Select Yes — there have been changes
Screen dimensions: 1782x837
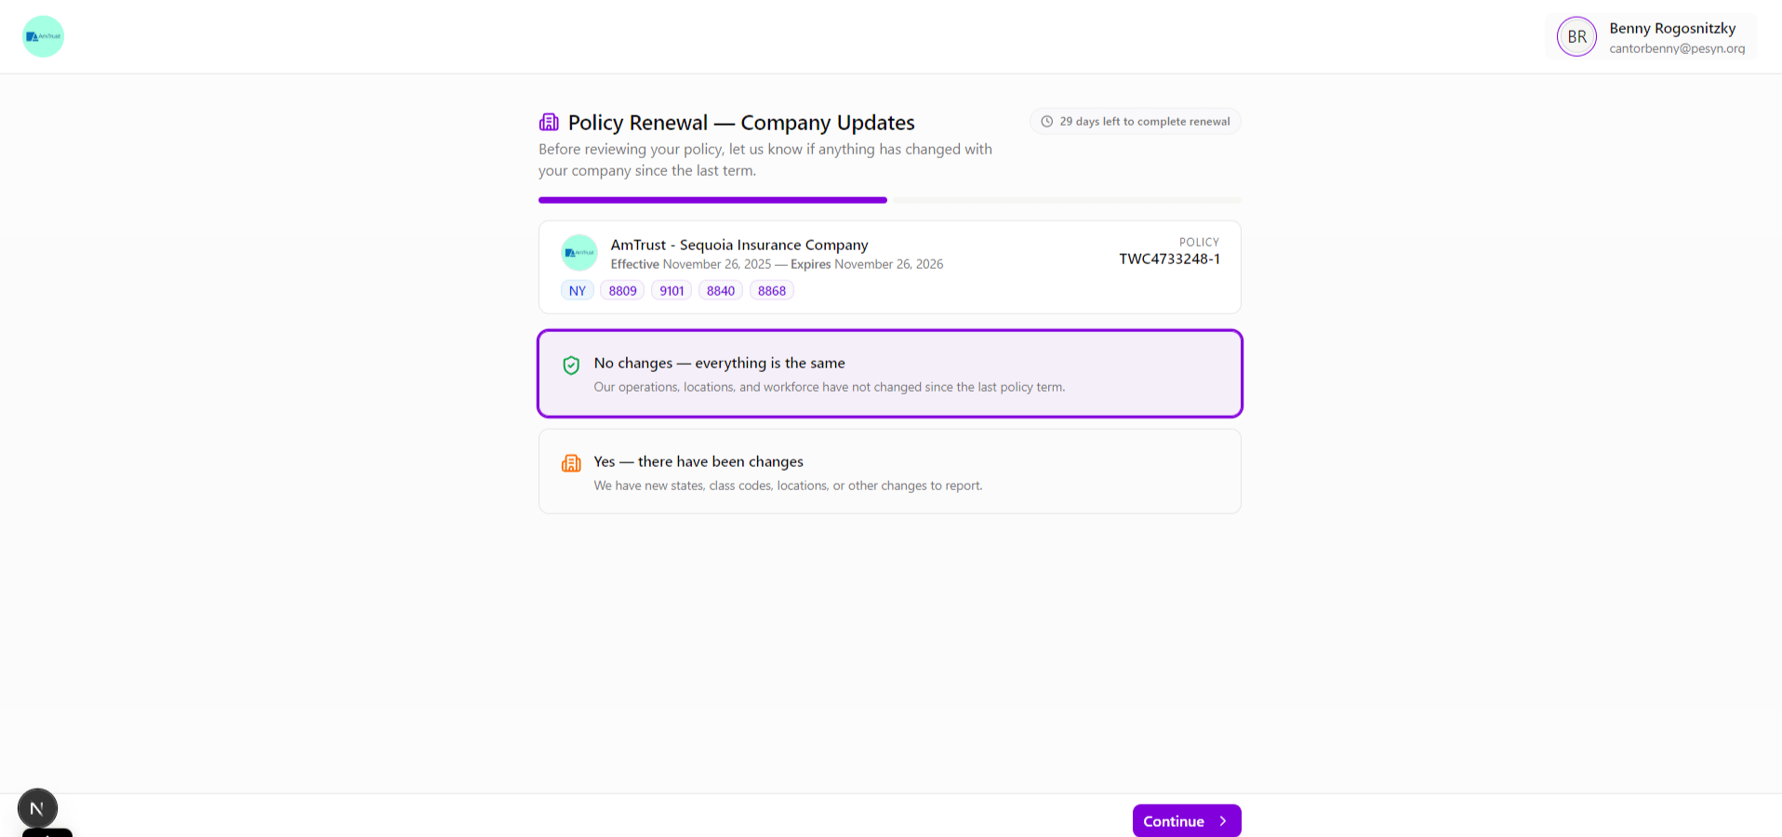pyautogui.click(x=889, y=471)
